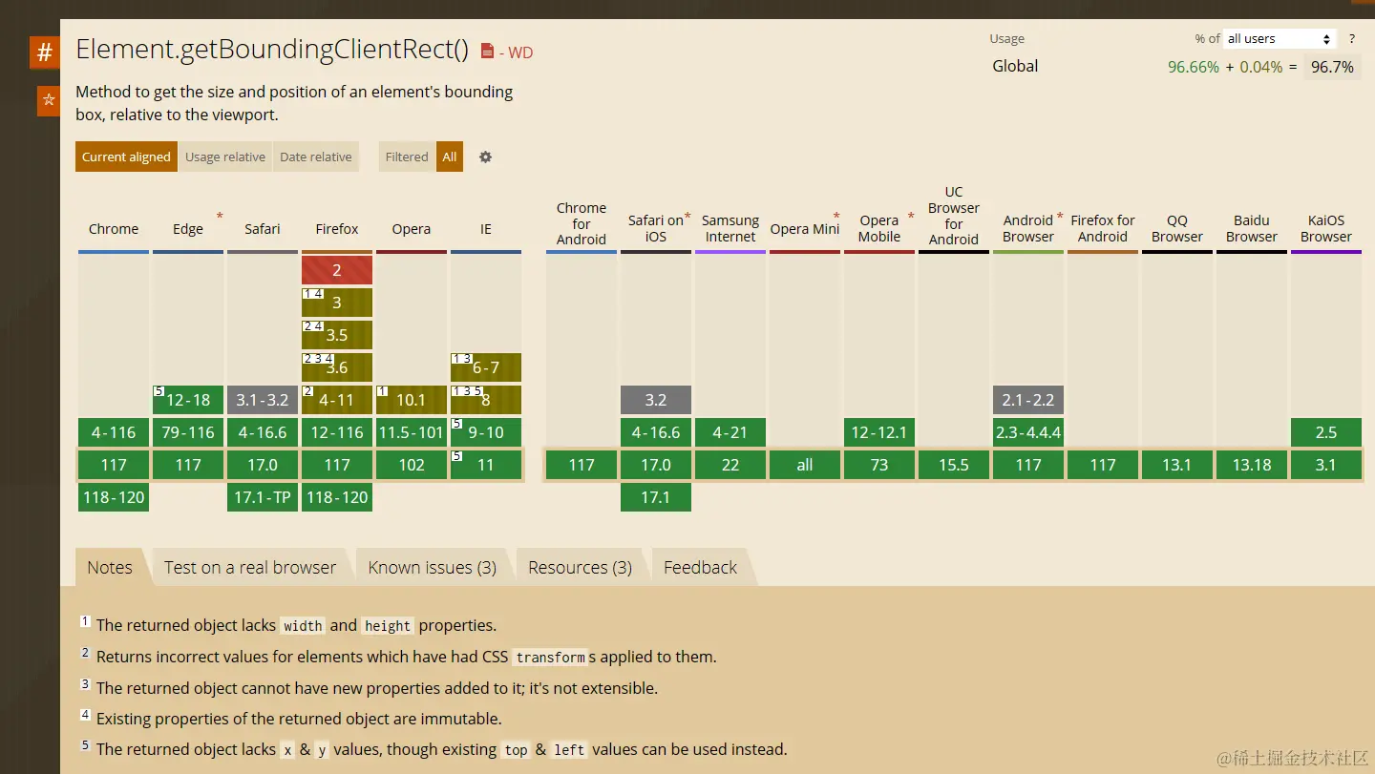Click the Safari on iOS header
1375x774 pixels.
[x=656, y=229]
